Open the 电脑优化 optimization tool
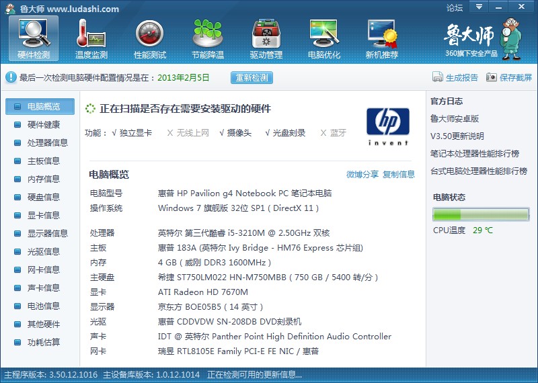The height and width of the screenshot is (383, 538). pyautogui.click(x=324, y=38)
